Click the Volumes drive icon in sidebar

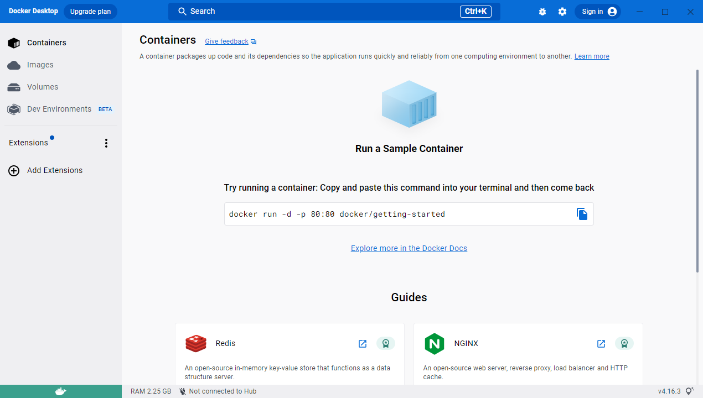click(14, 87)
